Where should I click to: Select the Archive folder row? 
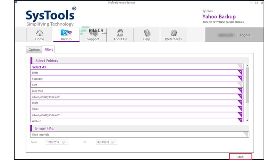tap(137, 120)
